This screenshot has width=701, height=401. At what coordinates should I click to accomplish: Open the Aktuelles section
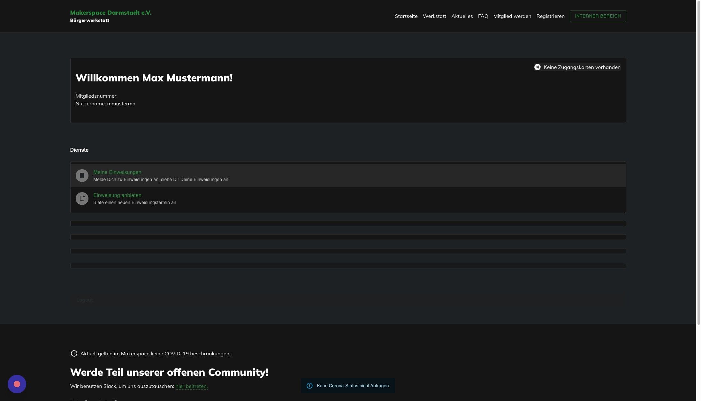[x=462, y=16]
